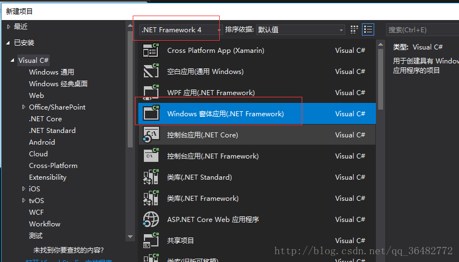The width and height of the screenshot is (459, 262).
Task: Click the ASP.NET Core Web 应用程序 globe icon
Action: coord(151,219)
